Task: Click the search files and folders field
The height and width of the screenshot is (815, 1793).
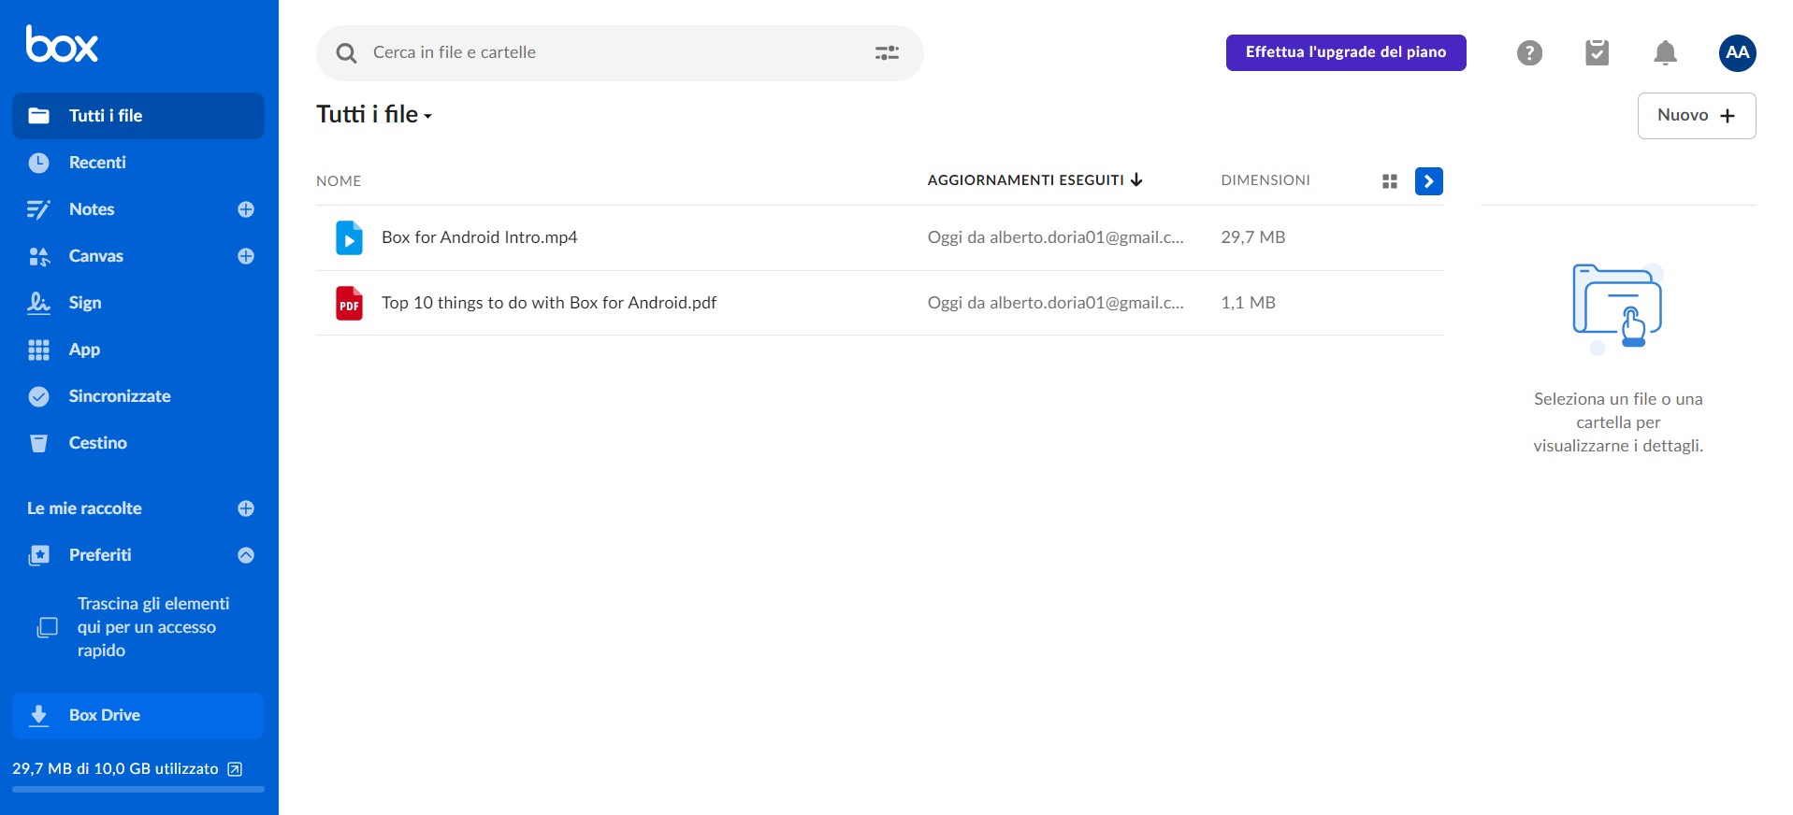Action: (x=608, y=53)
